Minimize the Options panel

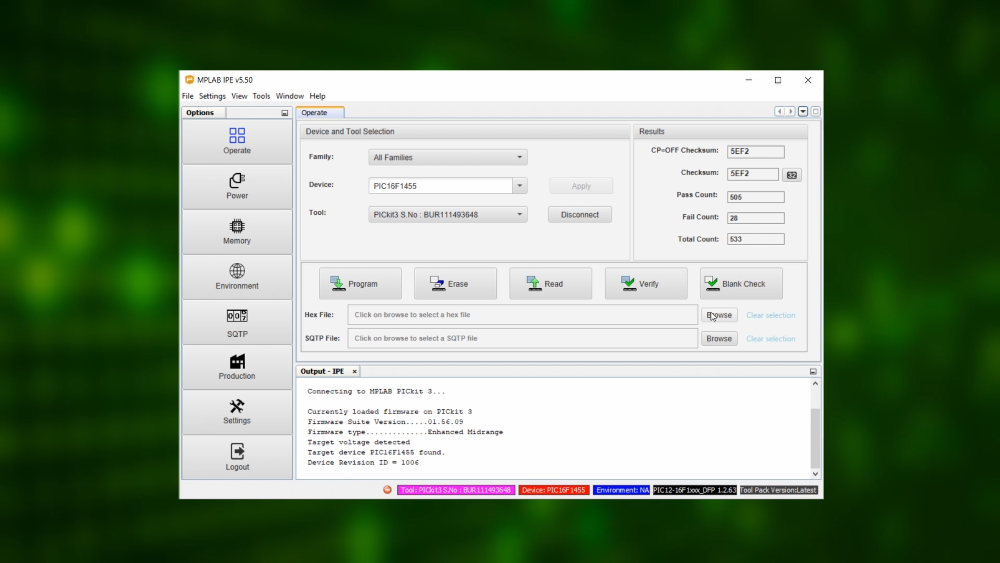(x=285, y=113)
